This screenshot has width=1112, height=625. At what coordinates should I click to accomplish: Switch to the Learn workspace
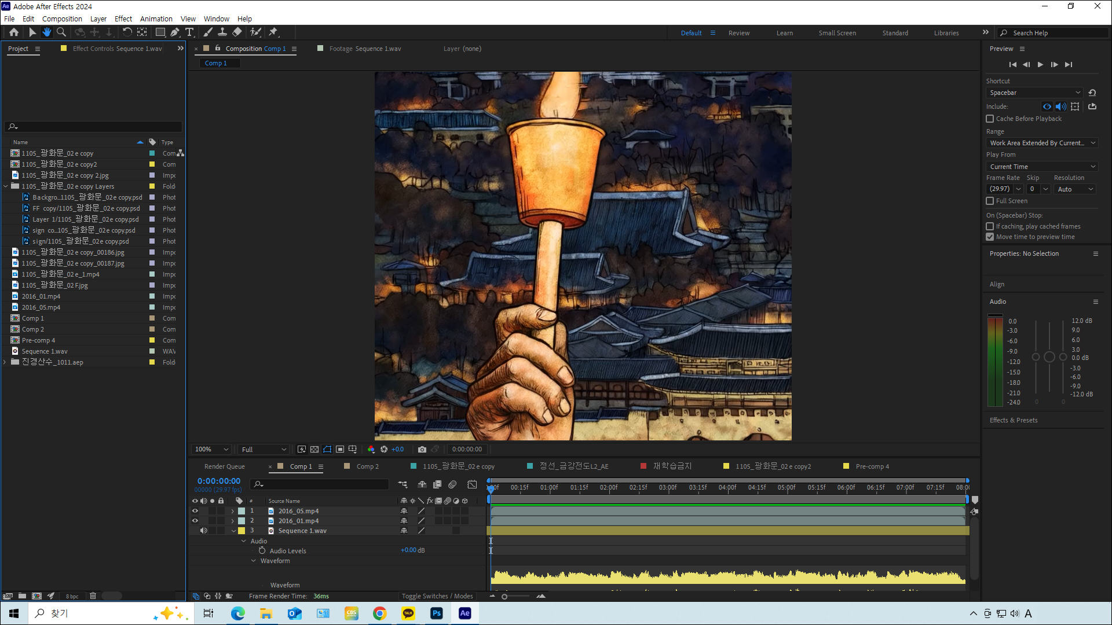coord(784,33)
